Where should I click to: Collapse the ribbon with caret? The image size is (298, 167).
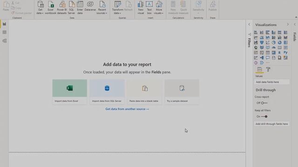(x=296, y=17)
